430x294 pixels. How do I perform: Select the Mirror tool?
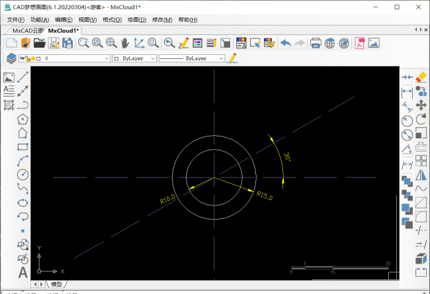tap(421, 175)
